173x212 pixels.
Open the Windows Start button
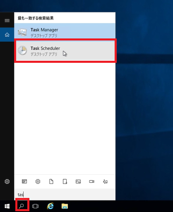(7, 206)
